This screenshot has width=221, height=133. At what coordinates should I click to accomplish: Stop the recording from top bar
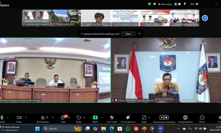coord(180,4)
